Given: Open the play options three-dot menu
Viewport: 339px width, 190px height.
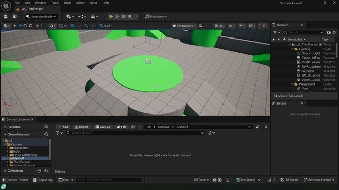Looking at the screenshot, I should click(x=136, y=16).
